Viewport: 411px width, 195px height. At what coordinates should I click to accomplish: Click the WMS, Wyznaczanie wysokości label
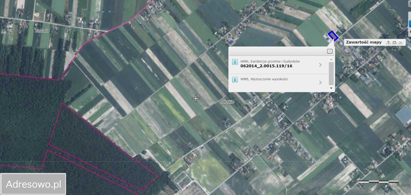264,79
